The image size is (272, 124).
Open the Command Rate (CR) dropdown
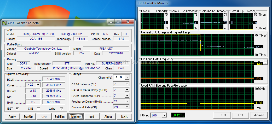127,107
